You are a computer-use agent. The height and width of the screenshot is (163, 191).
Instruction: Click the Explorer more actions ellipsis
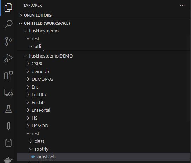tap(182, 5)
